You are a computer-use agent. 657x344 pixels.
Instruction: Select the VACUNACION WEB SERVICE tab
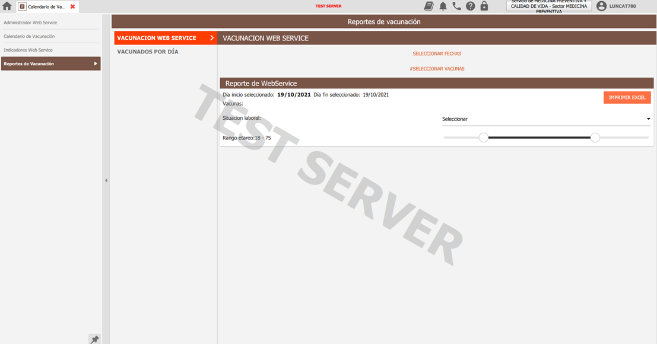coord(164,38)
